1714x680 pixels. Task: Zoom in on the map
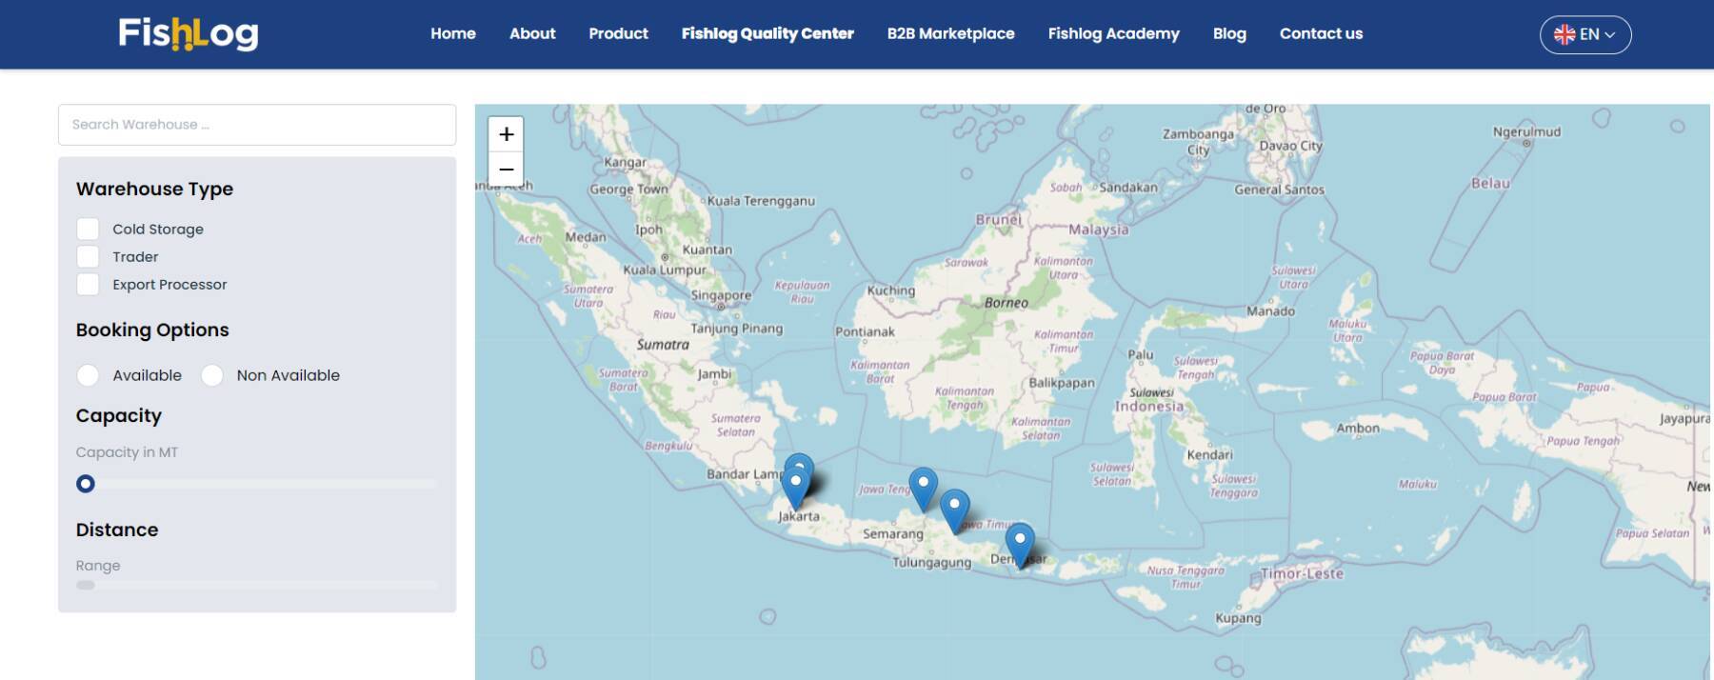[506, 134]
